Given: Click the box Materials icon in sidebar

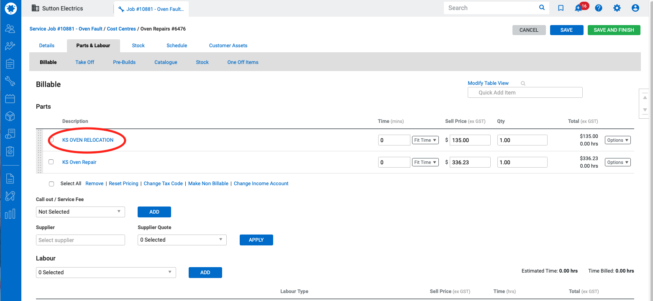Looking at the screenshot, I should (10, 116).
